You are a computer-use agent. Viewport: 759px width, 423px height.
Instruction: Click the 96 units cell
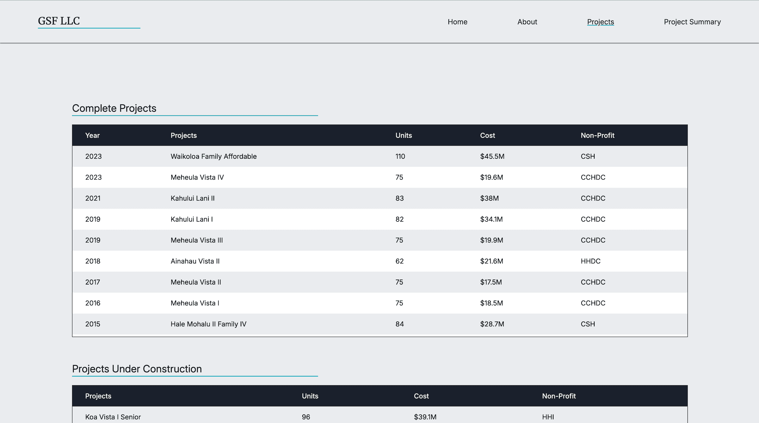(306, 417)
